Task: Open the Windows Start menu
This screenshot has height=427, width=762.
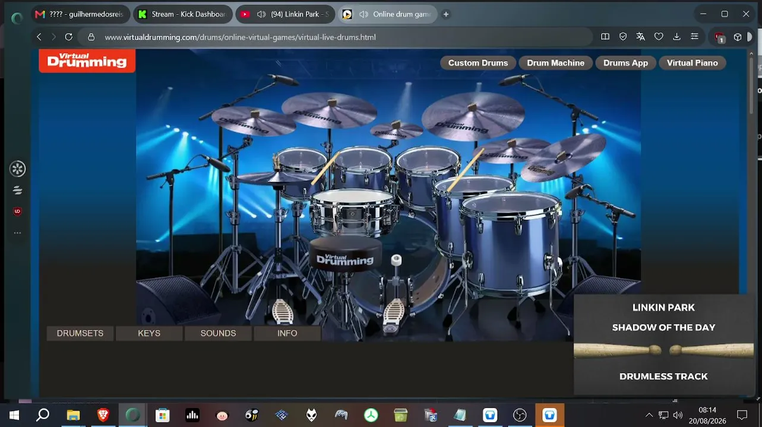Action: coord(14,415)
